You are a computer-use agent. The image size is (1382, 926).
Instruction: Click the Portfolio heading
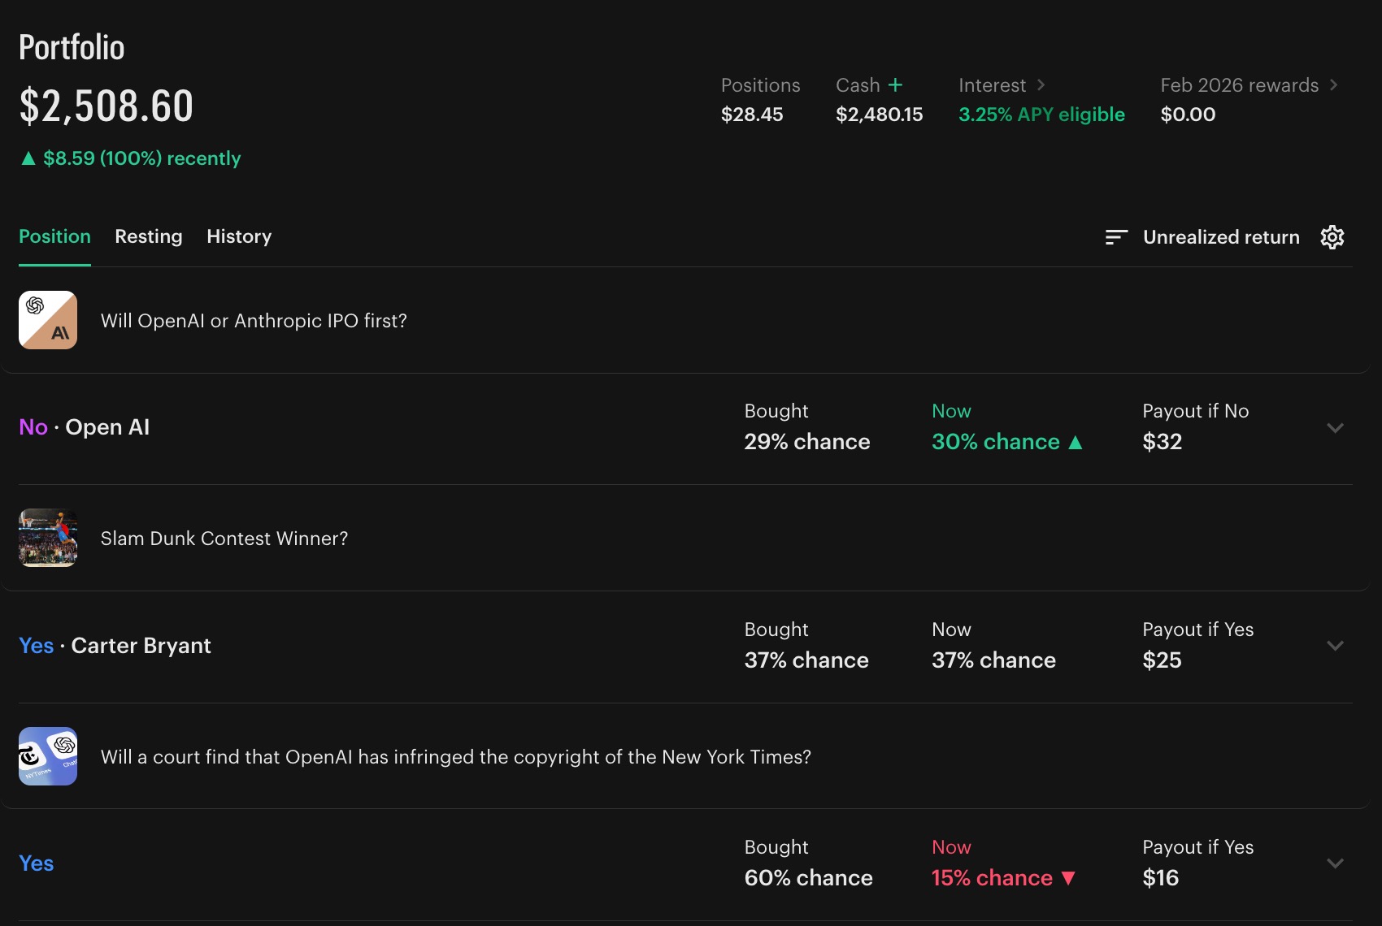(72, 47)
